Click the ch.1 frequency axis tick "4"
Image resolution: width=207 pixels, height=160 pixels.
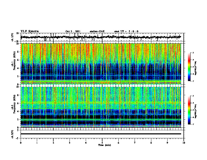(18, 68)
